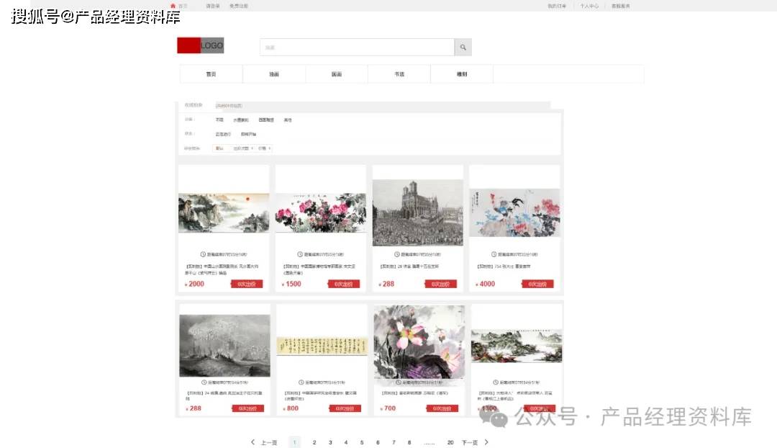Screen dimensions: 777x448
Task: Open the green mountain landscape scroll thumbnail
Action: [x=517, y=346]
